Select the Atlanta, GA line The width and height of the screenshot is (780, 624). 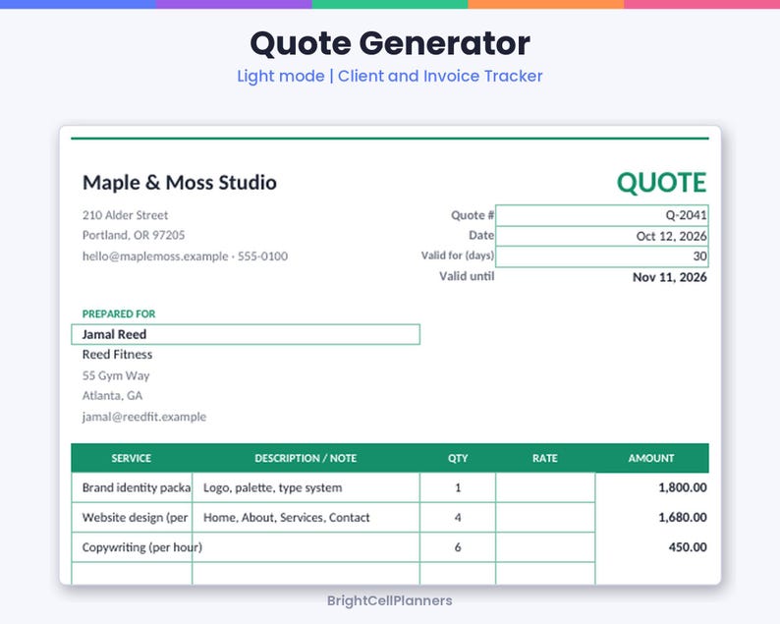click(112, 396)
